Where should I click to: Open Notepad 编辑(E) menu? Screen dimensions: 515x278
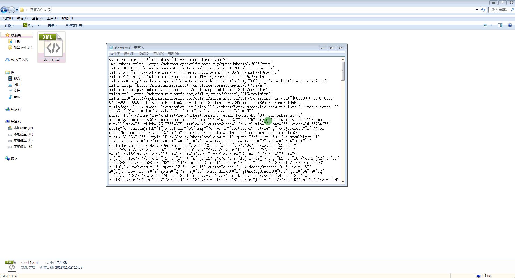129,54
